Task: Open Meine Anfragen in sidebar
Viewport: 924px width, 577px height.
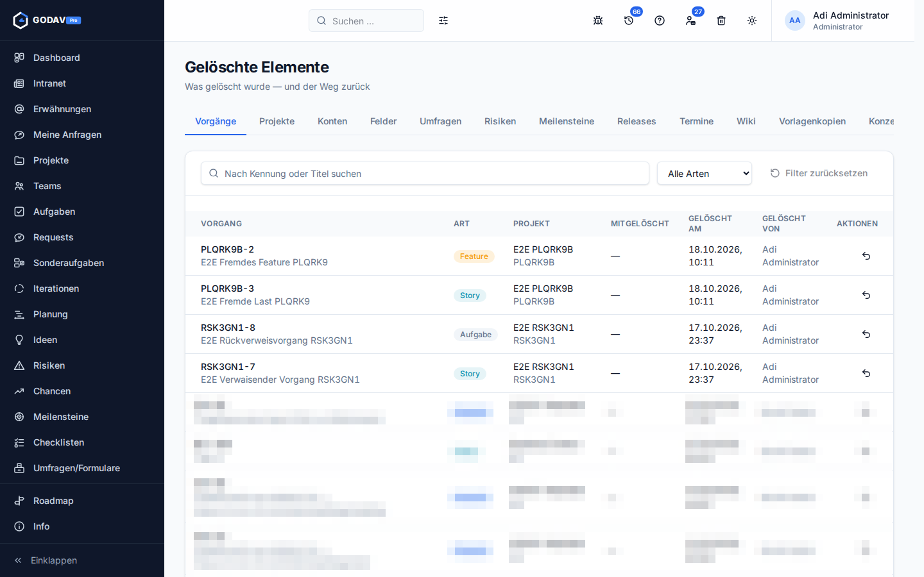Action: [82, 135]
